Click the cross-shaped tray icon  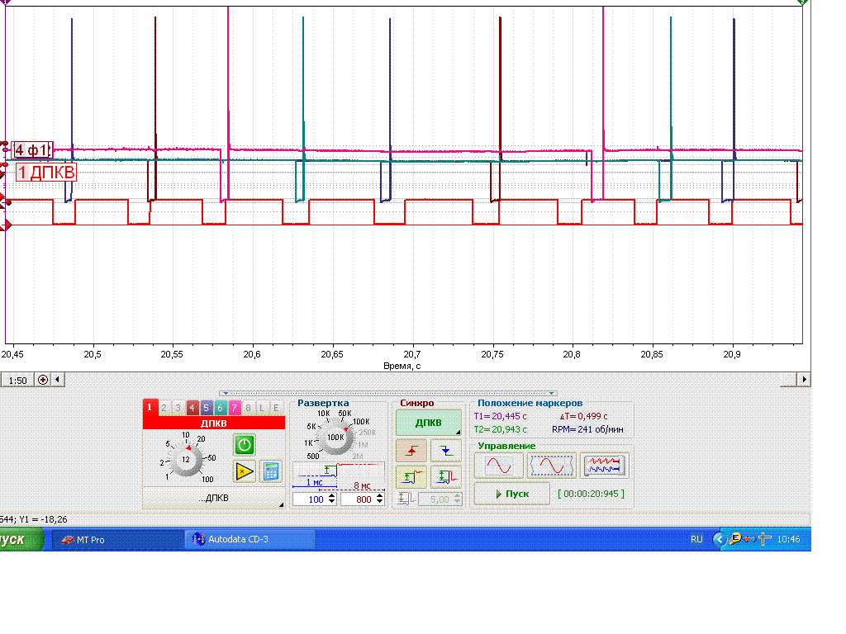coord(764,539)
